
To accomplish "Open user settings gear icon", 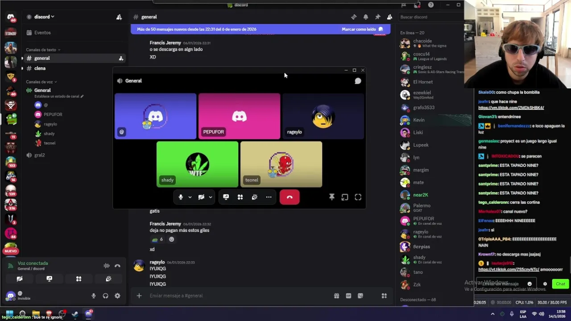I will pyautogui.click(x=117, y=296).
